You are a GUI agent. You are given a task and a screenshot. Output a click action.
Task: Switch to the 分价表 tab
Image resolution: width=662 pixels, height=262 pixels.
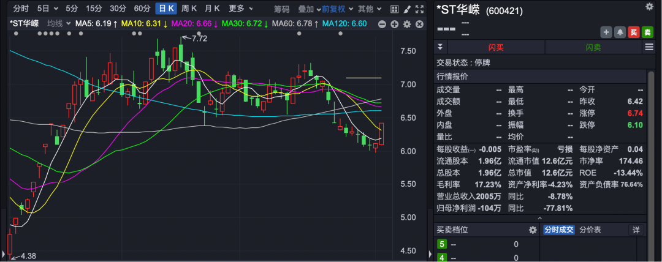(591, 230)
